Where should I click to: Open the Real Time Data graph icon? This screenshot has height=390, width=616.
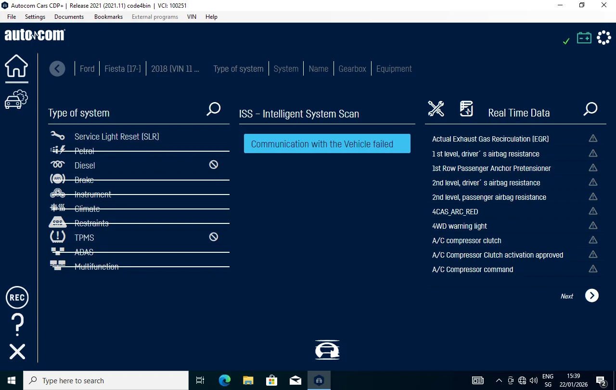466,109
